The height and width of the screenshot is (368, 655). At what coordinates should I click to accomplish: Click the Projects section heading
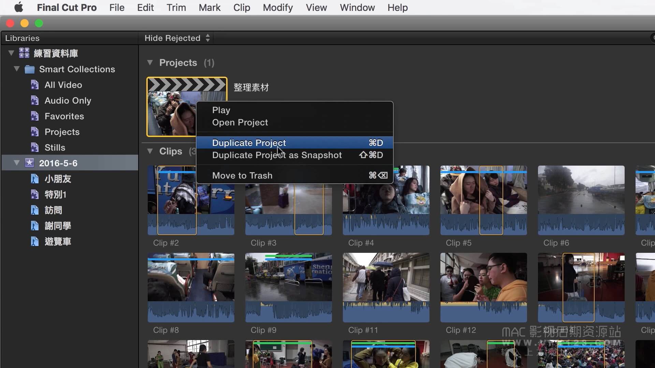178,63
